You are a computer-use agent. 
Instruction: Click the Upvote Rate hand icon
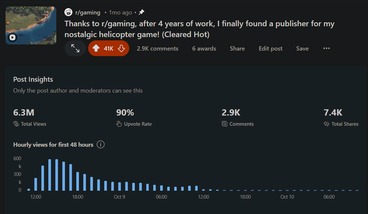click(119, 124)
